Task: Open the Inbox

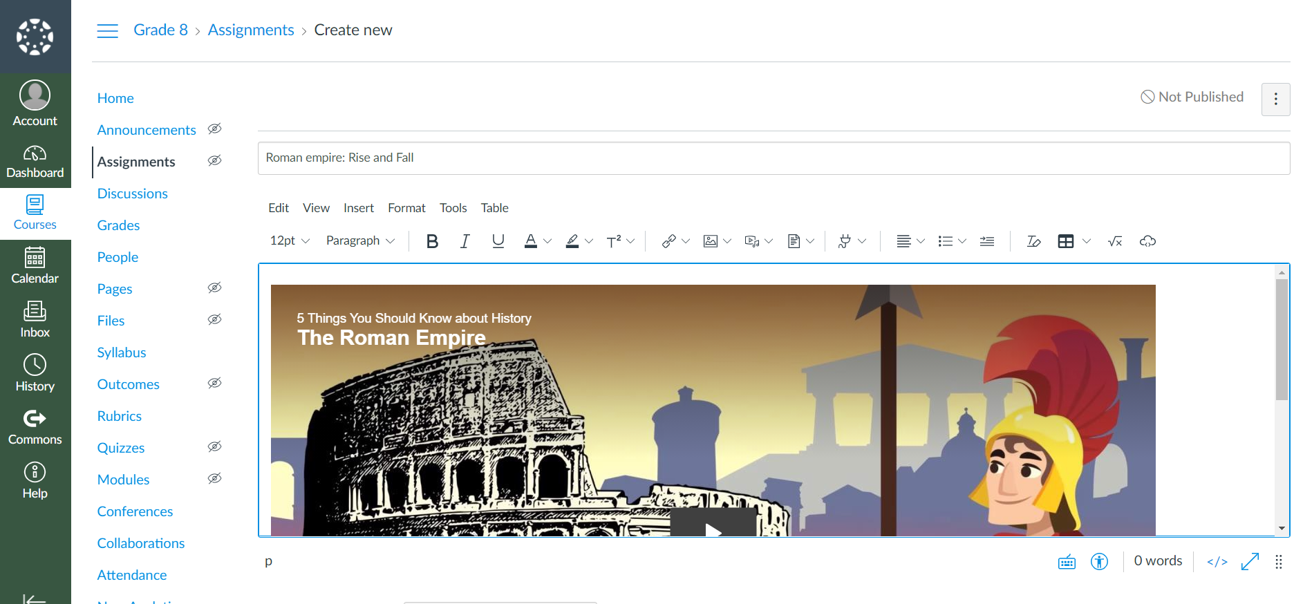Action: 35,319
